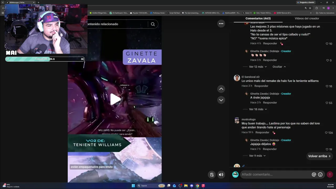Image resolution: width=336 pixels, height=189 pixels.
Task: Reply to El Sandoval xD's comment
Action: pos(261,86)
